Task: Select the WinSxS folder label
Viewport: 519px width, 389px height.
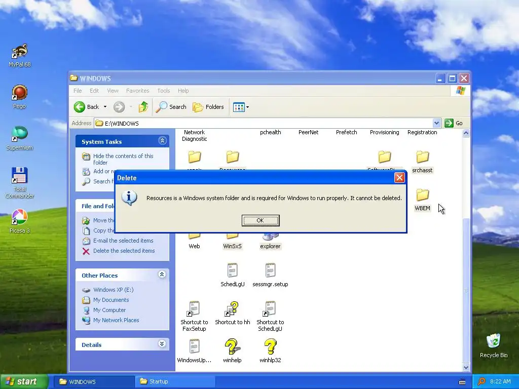Action: (x=232, y=246)
